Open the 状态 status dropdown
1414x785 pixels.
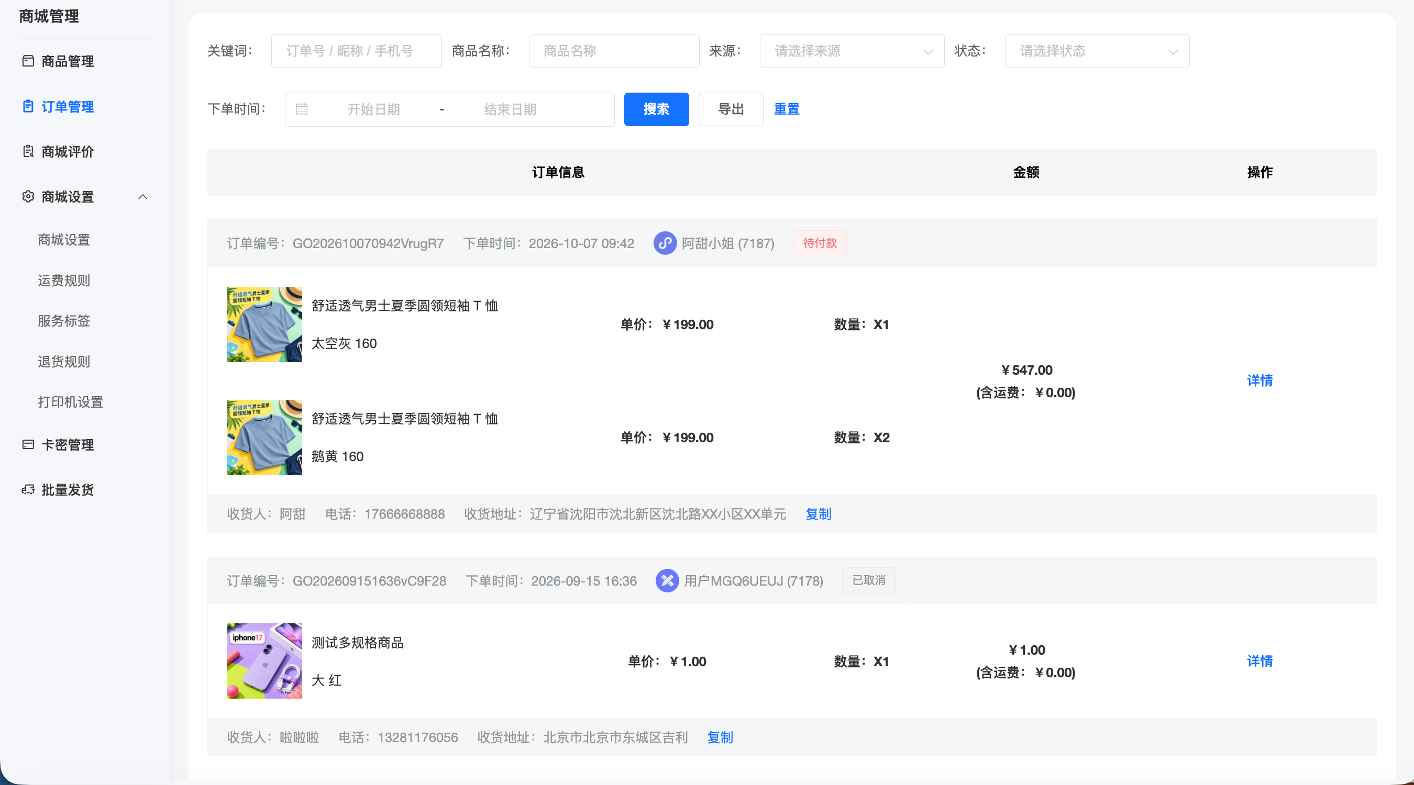[x=1097, y=51]
